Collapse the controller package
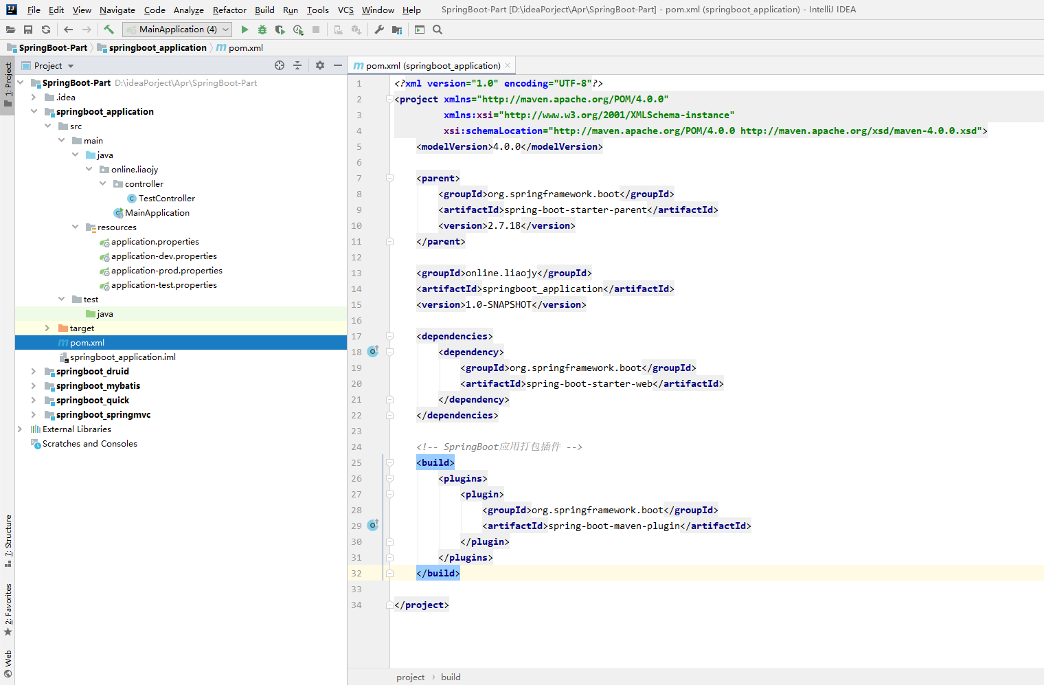 point(102,183)
